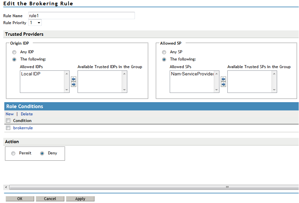This screenshot has width=299, height=203.
Task: Check the brokerrule condition checkbox
Action: click(8, 128)
